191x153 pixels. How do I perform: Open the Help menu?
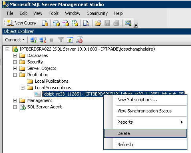(119, 13)
